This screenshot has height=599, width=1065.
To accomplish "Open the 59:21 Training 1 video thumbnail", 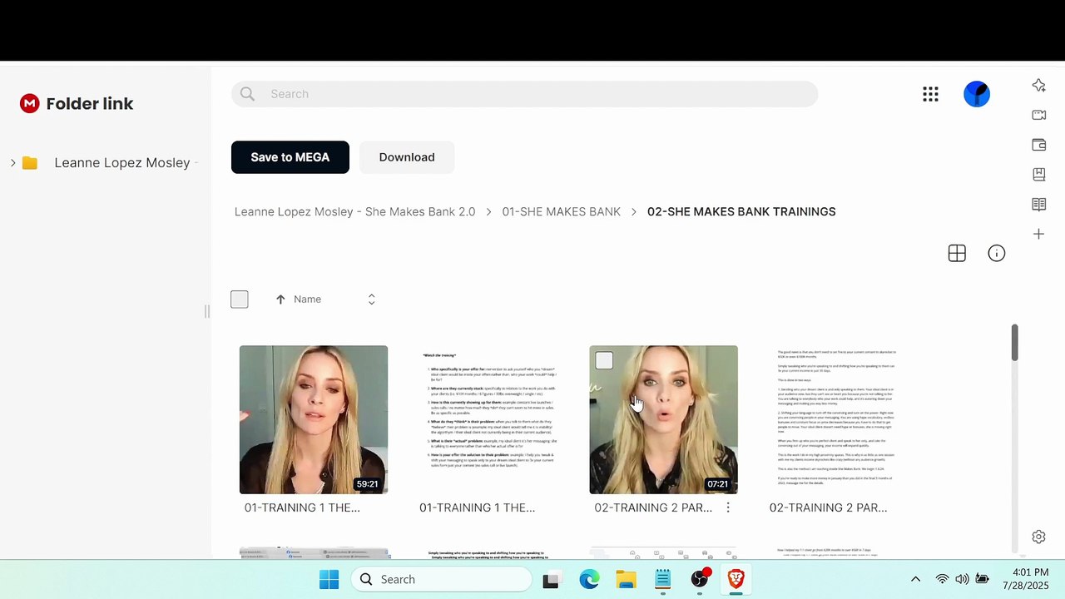I will (x=314, y=419).
